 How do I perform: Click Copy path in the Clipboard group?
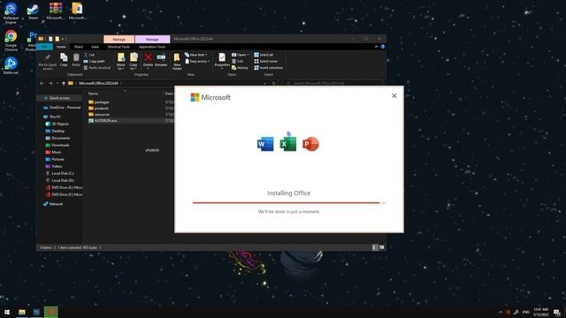coord(95,61)
